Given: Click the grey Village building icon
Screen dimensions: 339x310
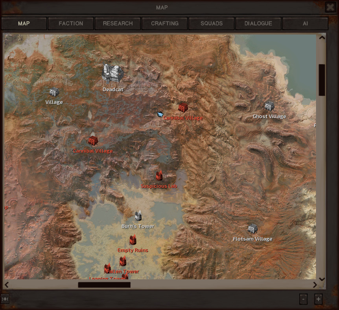Looking at the screenshot, I should tap(54, 92).
